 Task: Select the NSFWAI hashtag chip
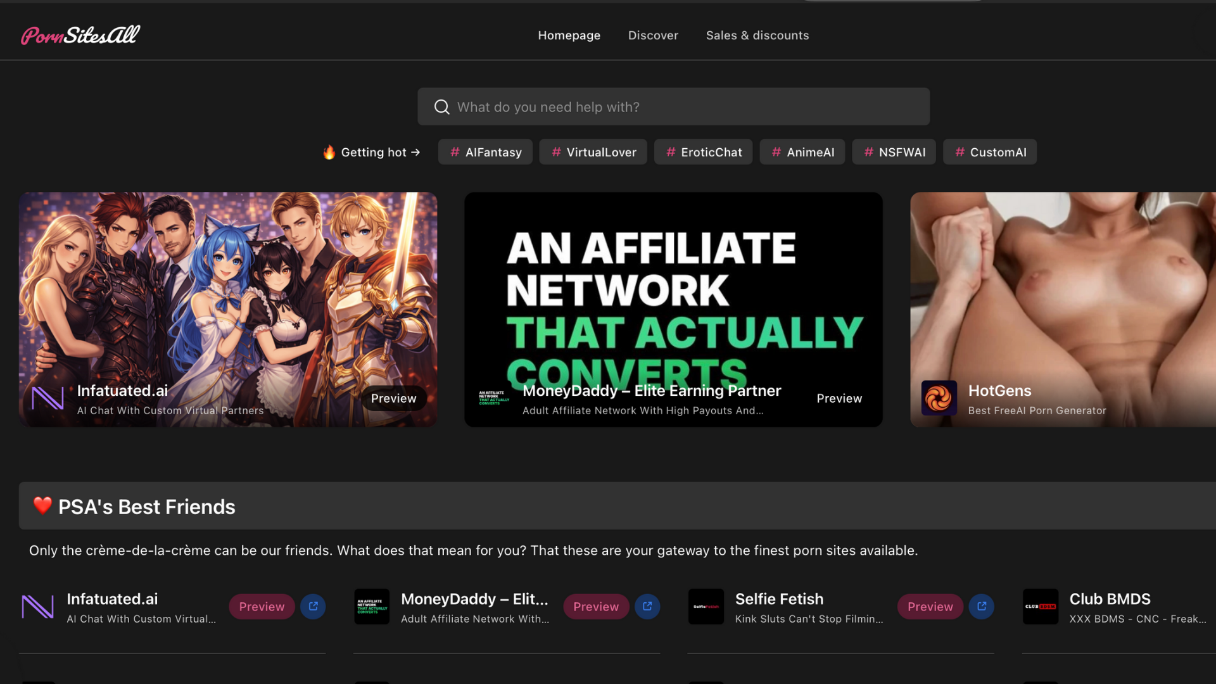[x=894, y=152]
